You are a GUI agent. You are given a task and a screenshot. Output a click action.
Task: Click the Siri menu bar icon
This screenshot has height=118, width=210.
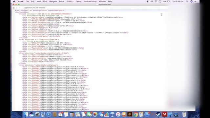click(x=192, y=1)
